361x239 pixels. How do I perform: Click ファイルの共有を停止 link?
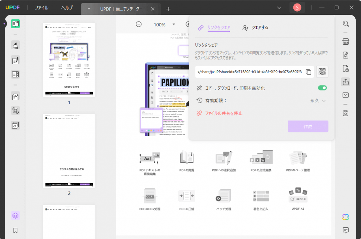click(224, 113)
